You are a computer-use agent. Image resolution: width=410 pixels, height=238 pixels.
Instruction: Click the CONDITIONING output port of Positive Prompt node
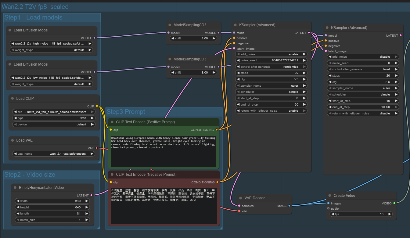click(217, 130)
